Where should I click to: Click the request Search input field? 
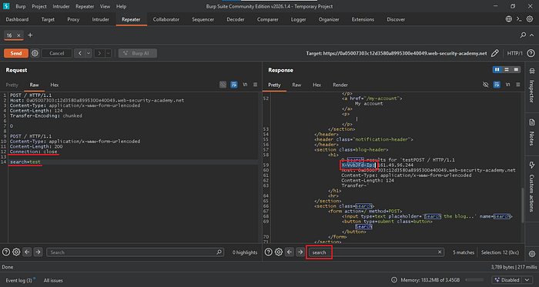pos(135,252)
